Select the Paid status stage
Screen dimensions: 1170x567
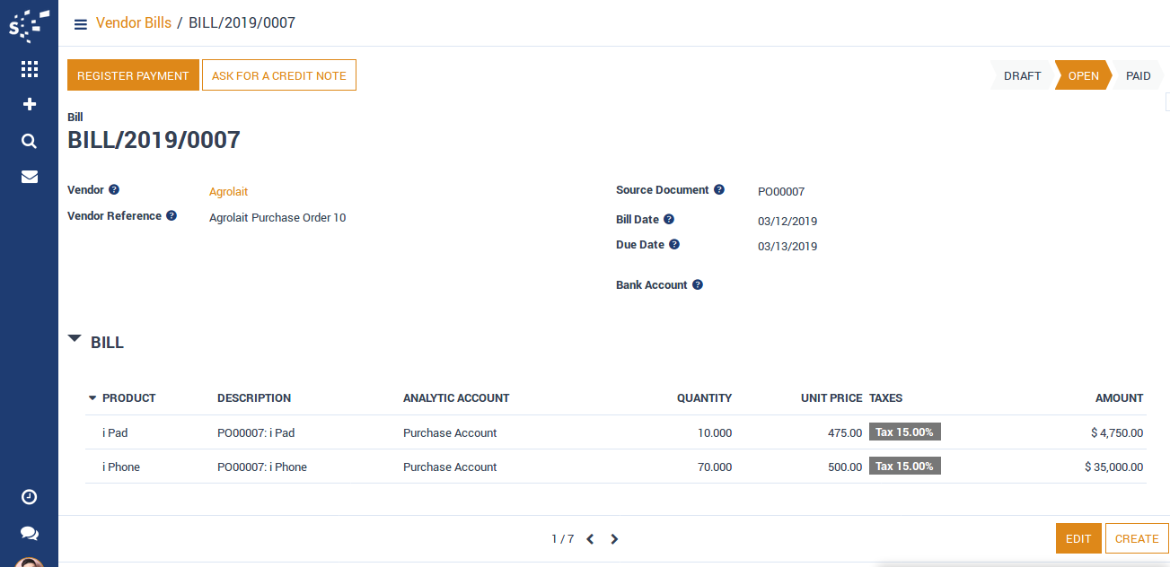(1138, 76)
